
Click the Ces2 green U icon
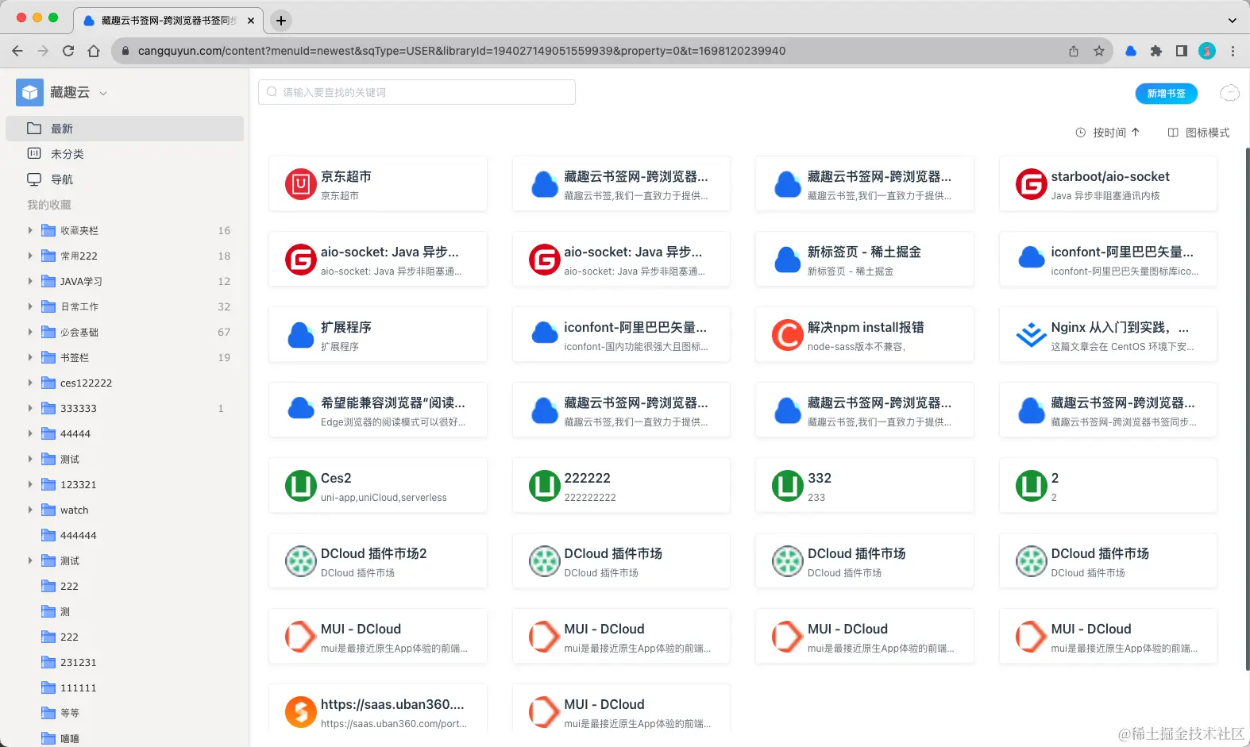click(x=301, y=486)
